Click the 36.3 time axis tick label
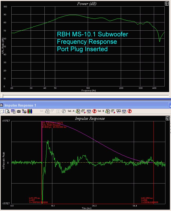 (94, 206)
